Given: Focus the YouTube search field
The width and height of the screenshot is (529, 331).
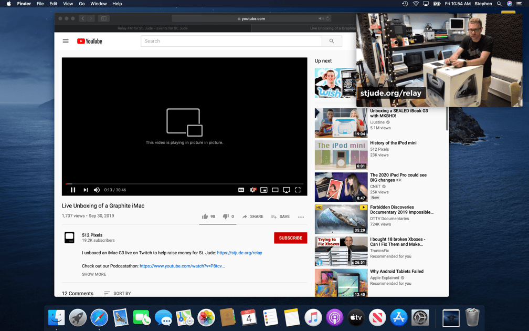Looking at the screenshot, I should (231, 41).
